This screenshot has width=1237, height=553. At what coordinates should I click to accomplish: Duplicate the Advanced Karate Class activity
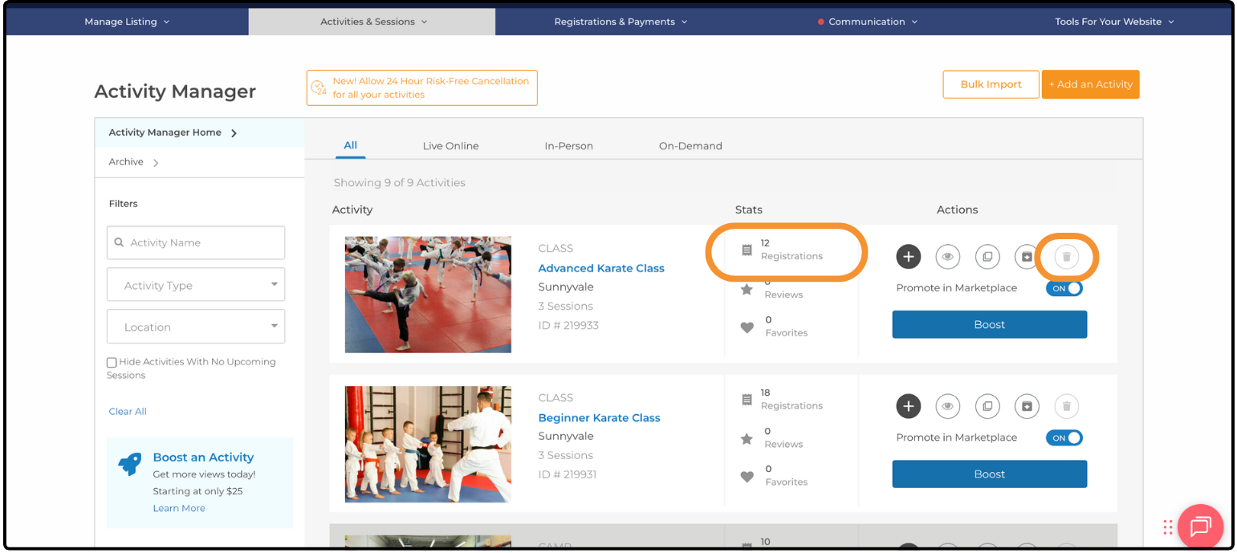[x=987, y=257]
